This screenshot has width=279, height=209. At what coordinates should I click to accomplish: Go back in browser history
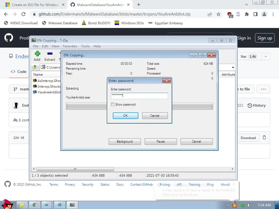point(6,14)
